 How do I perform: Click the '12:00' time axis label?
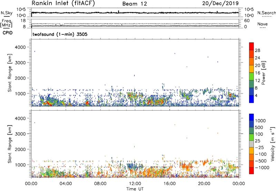(x=135, y=184)
